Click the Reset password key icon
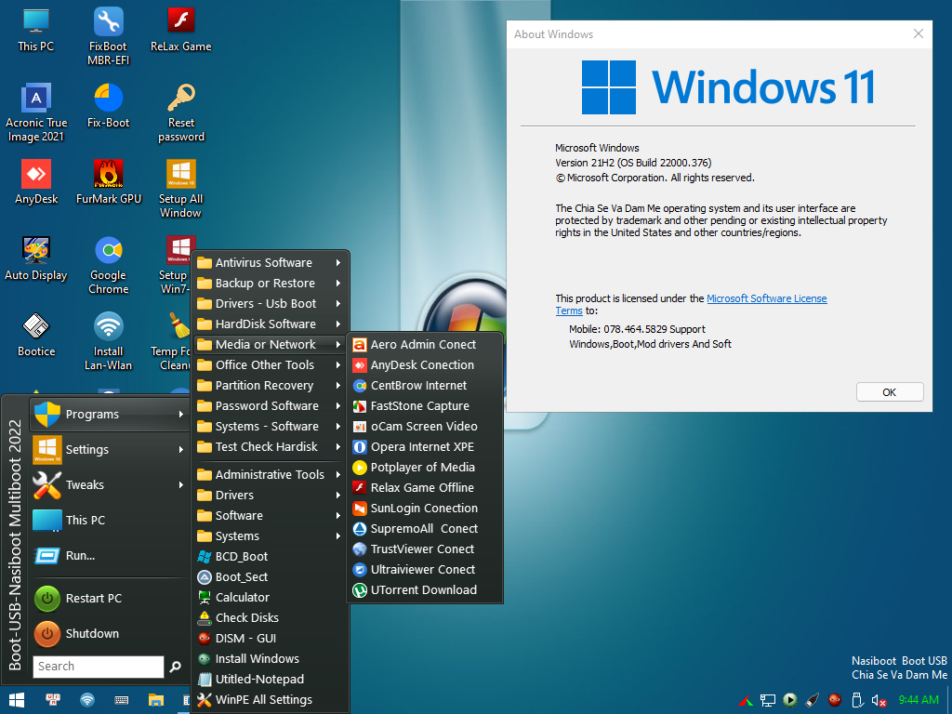The width and height of the screenshot is (952, 714). tap(181, 99)
